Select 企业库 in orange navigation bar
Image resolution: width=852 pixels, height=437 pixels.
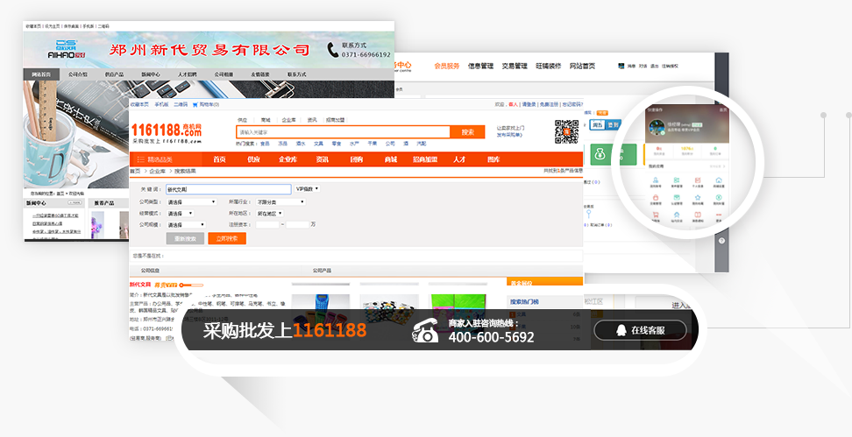(x=288, y=159)
